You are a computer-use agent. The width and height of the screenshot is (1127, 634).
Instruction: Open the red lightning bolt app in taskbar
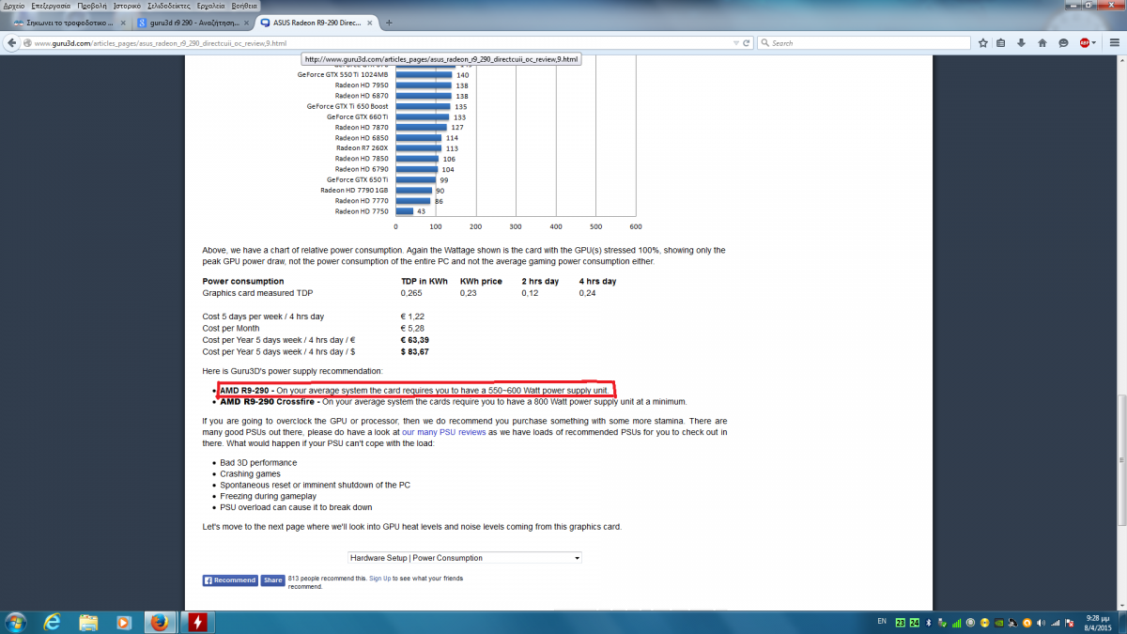pyautogui.click(x=198, y=621)
